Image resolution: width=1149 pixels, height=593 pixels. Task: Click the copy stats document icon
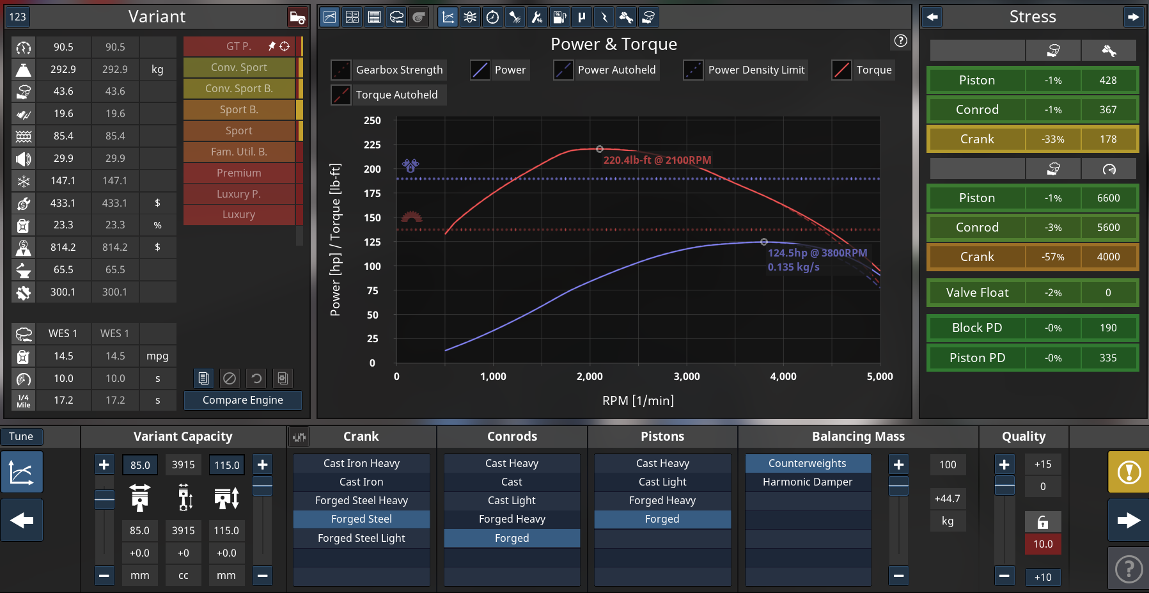[x=203, y=379]
